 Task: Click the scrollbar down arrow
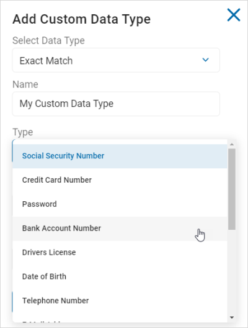(x=232, y=317)
